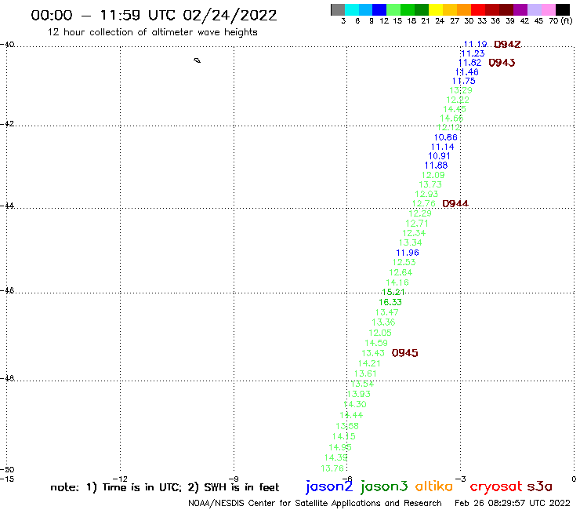Viewport: 580px width, 510px height.
Task: Click the wave height value 12.05
Action: coord(380,333)
